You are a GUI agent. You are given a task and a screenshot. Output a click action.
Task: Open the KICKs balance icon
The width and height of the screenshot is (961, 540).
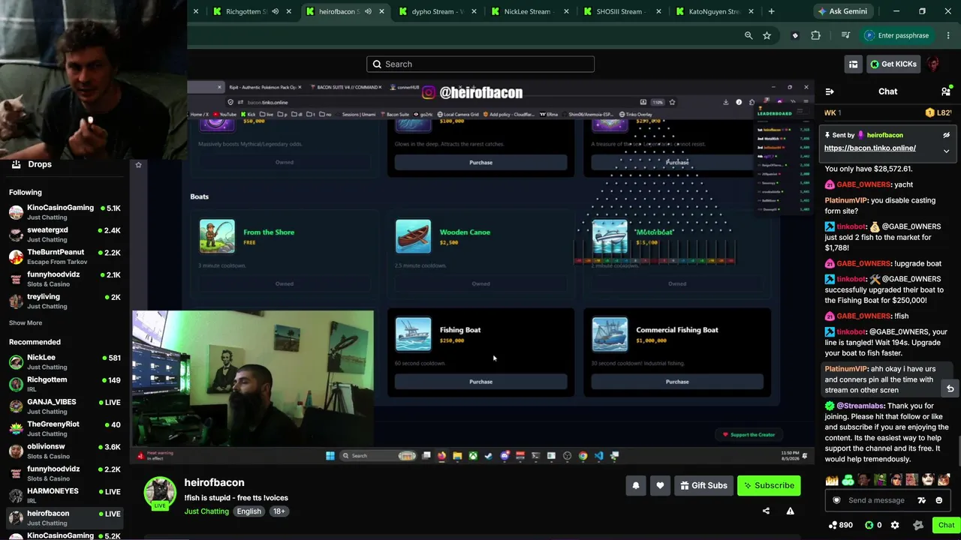pyautogui.click(x=869, y=525)
